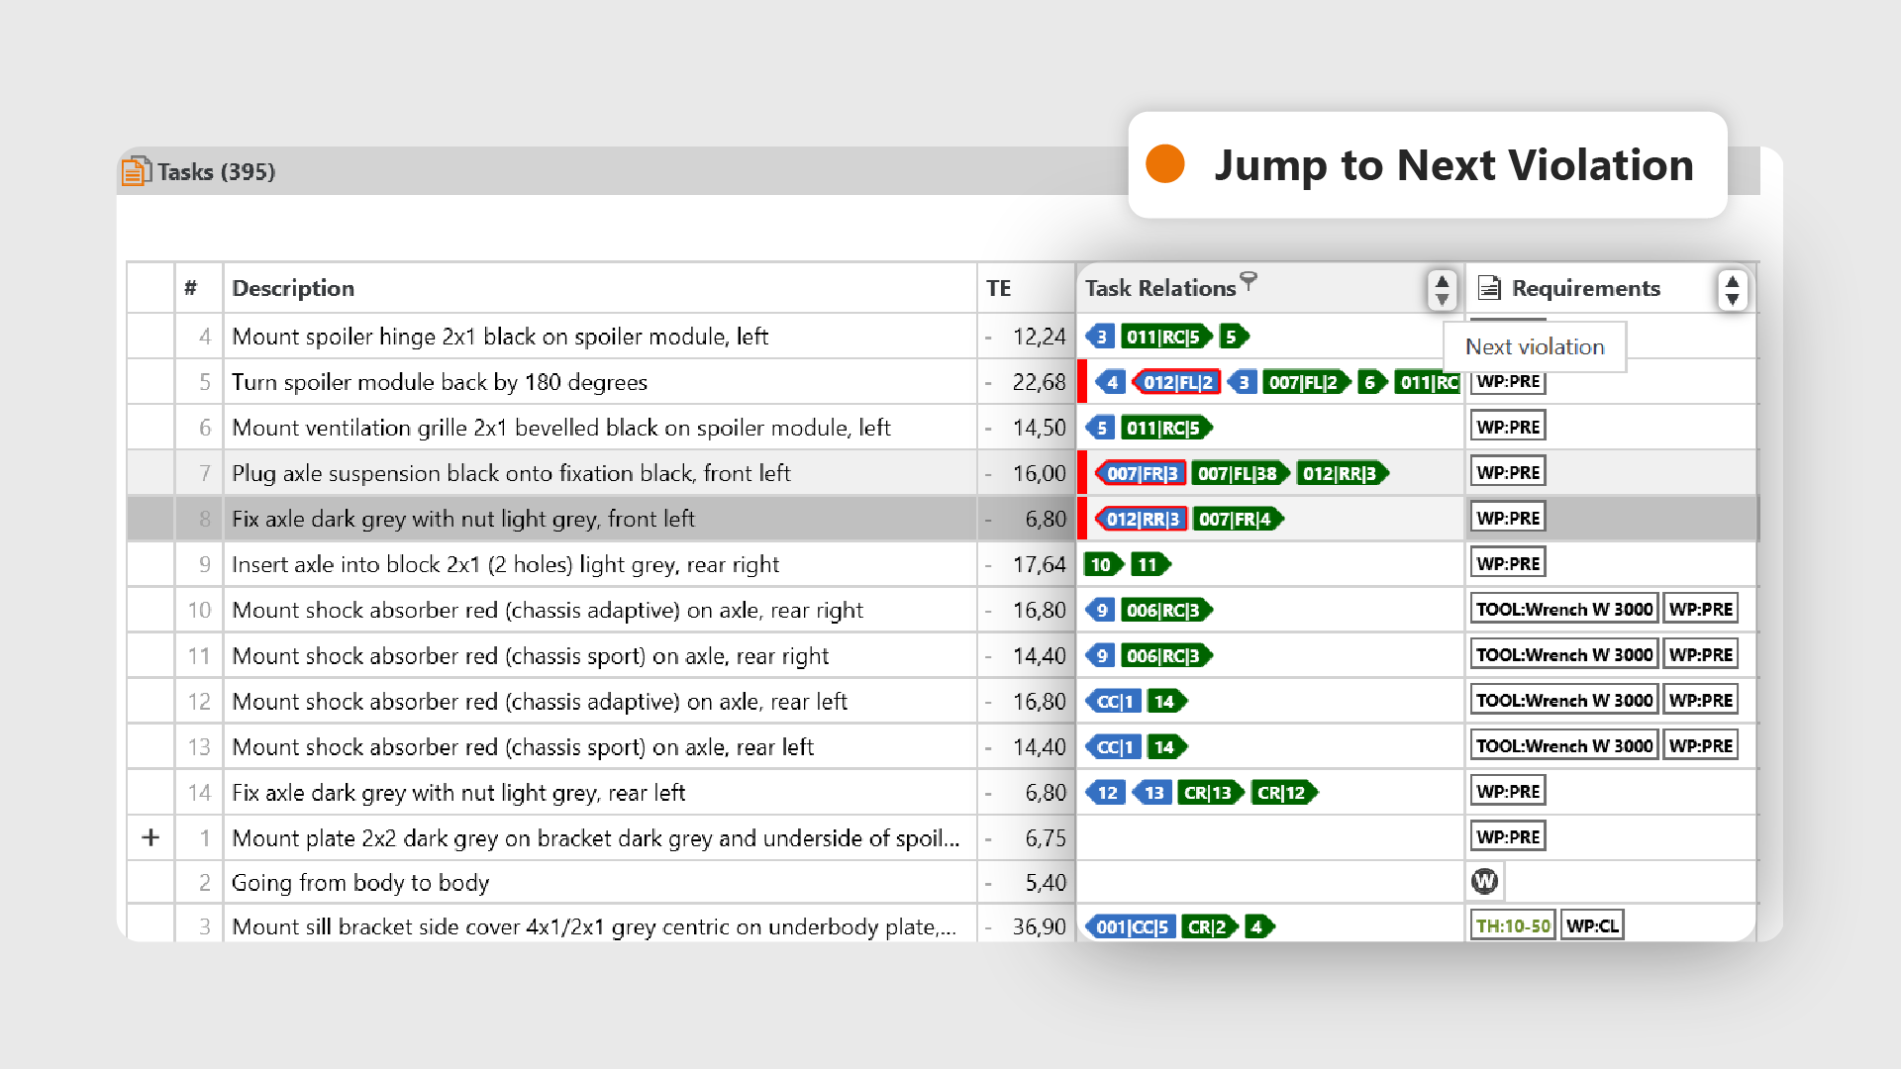Click the Tasks panel document icon
Image resolution: width=1901 pixels, height=1069 pixels.
coord(136,171)
